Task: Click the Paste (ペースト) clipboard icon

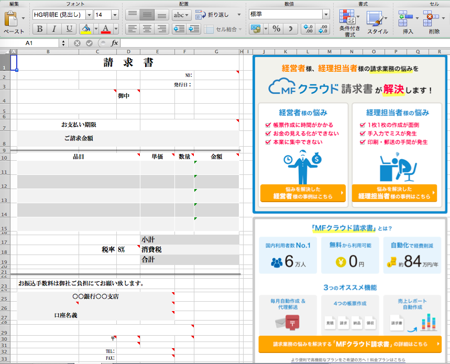Action: [x=11, y=19]
